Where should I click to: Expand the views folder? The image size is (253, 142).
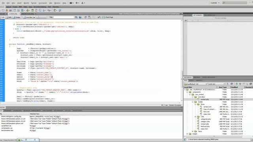coord(193,131)
